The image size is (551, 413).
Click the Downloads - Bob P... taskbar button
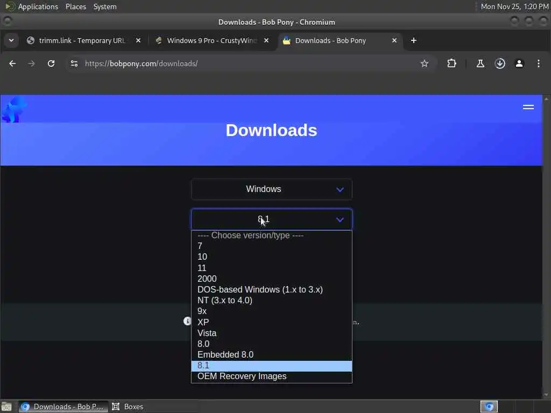pos(63,407)
